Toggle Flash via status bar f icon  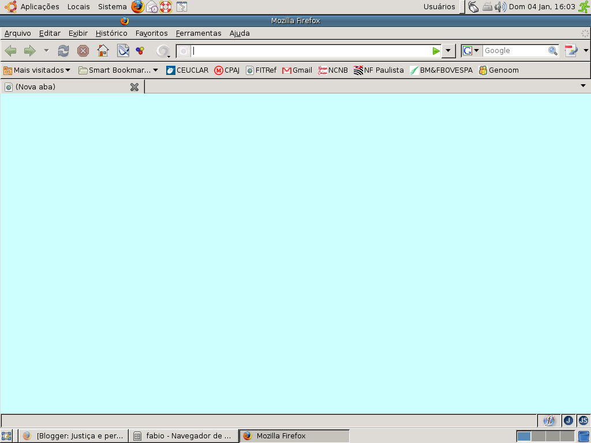(549, 421)
